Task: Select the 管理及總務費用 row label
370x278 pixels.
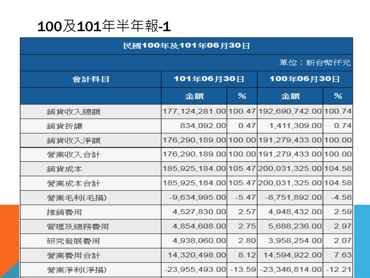Action: 78,227
